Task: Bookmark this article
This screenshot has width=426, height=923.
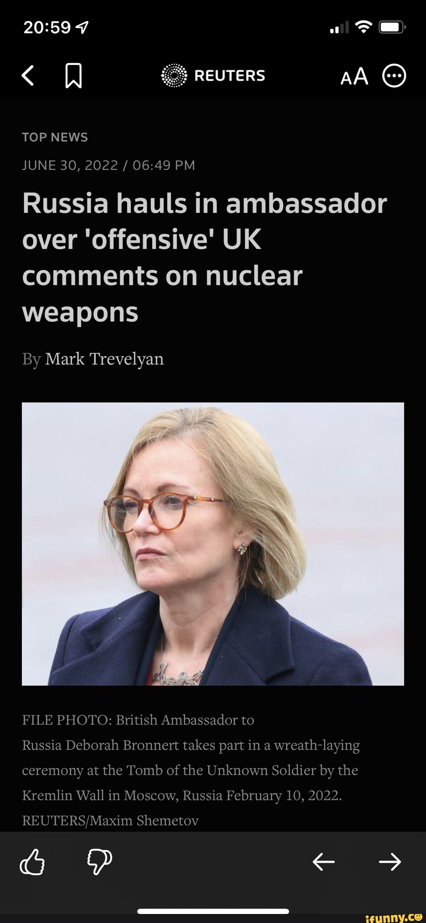Action: click(73, 76)
